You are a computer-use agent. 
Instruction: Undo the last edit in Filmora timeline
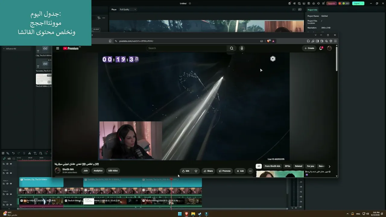(x=13, y=153)
